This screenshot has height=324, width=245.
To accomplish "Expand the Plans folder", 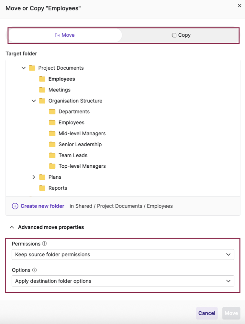I will (x=34, y=177).
